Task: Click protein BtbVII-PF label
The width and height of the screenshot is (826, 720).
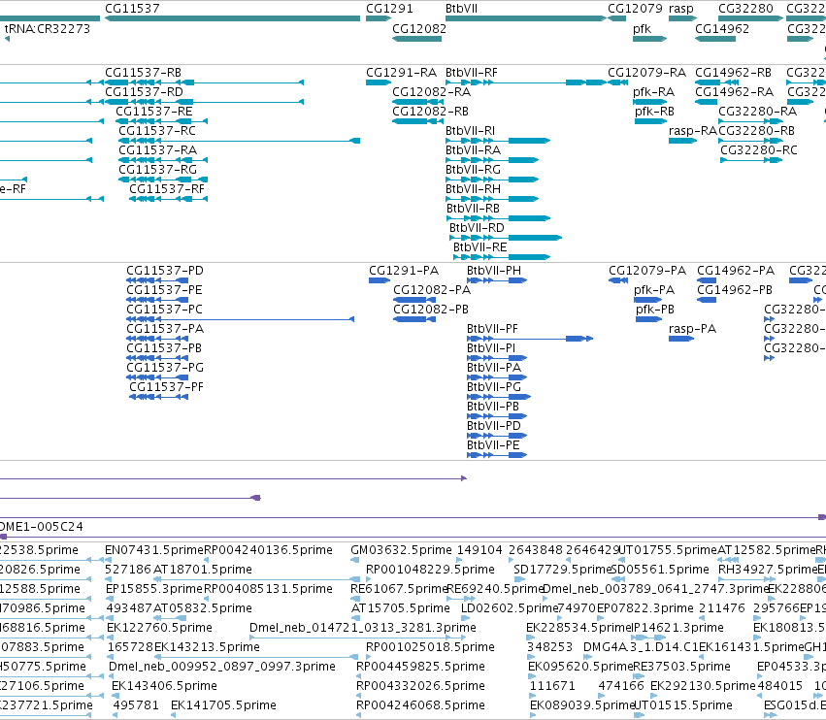Action: [492, 329]
